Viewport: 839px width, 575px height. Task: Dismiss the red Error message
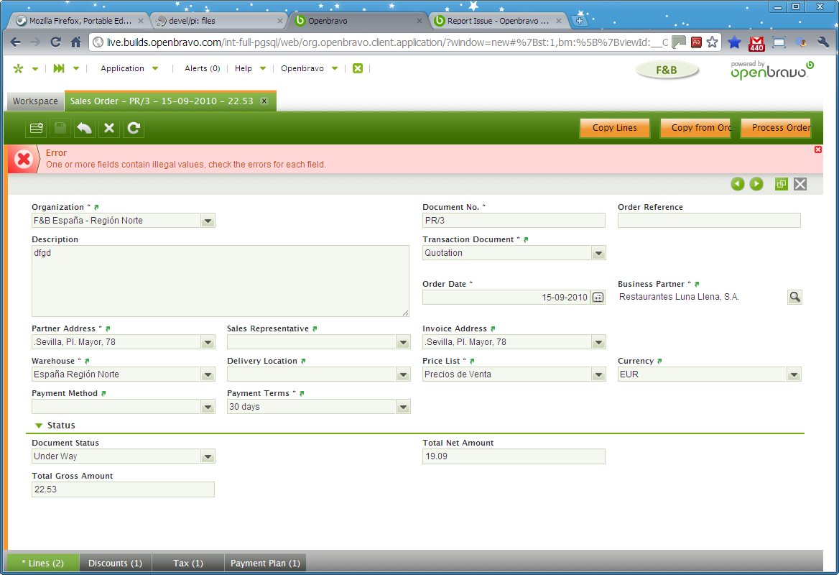pyautogui.click(x=817, y=149)
